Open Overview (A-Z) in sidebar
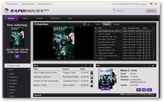The image size is (164, 102). 17,66
